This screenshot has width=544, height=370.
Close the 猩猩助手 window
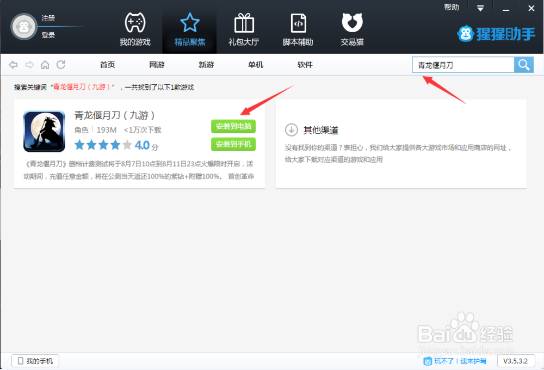pos(531,8)
